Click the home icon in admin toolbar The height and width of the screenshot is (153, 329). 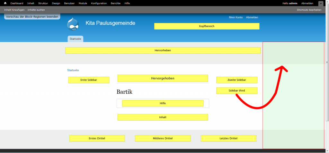[x=5, y=3]
